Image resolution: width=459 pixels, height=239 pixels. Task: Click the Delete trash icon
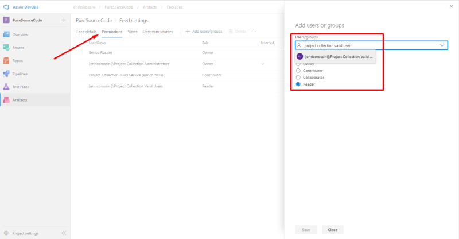[x=231, y=32]
